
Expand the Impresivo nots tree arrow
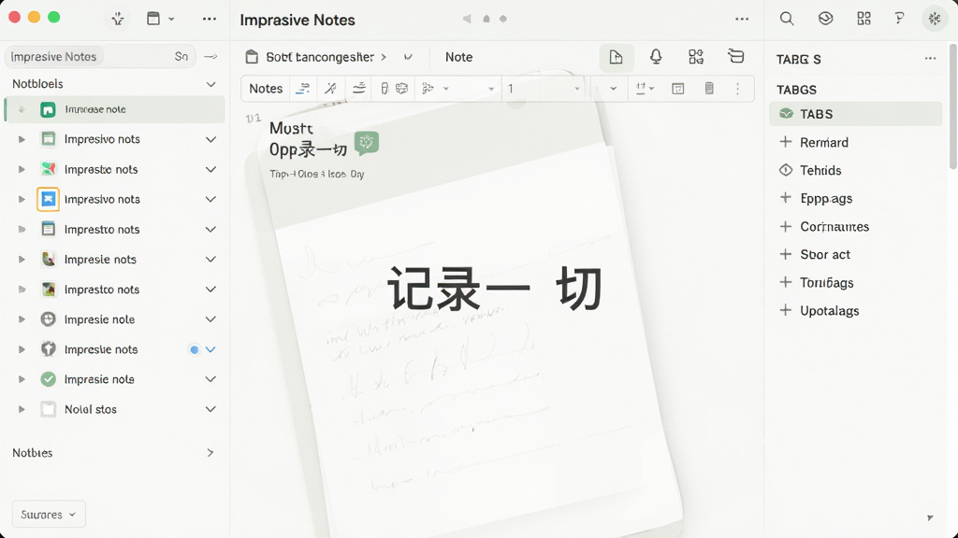[x=22, y=140]
